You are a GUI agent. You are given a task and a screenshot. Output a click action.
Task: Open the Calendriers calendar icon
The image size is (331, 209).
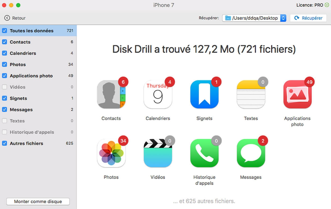coord(158,94)
